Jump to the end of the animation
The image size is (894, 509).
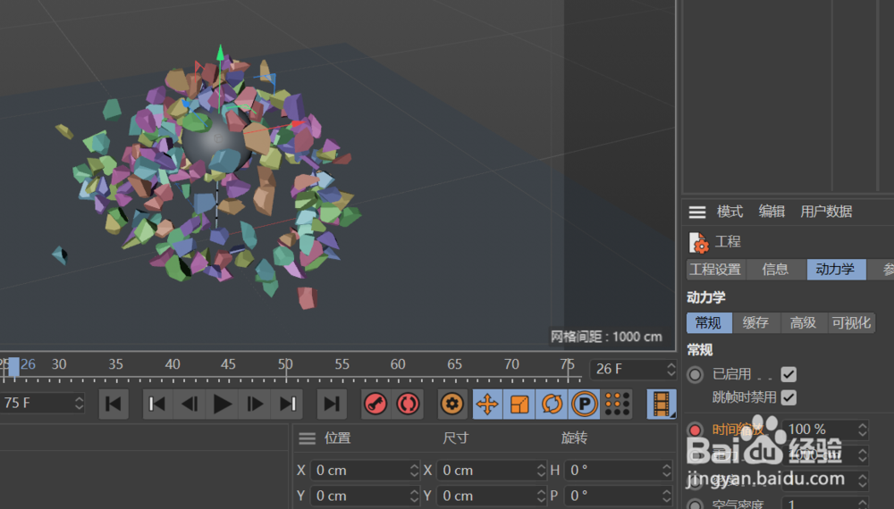tap(332, 405)
